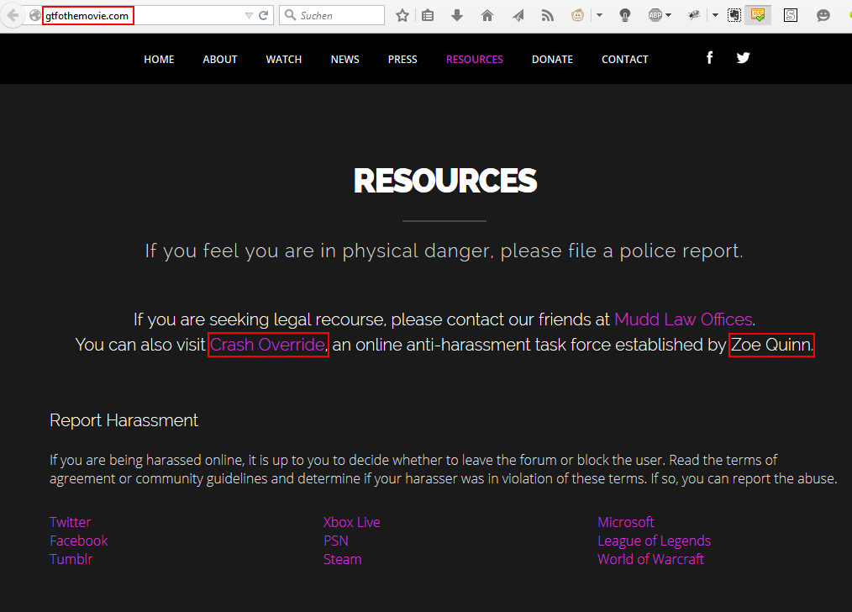Click the Evernote elephant clipper icon
852x612 pixels.
(734, 15)
